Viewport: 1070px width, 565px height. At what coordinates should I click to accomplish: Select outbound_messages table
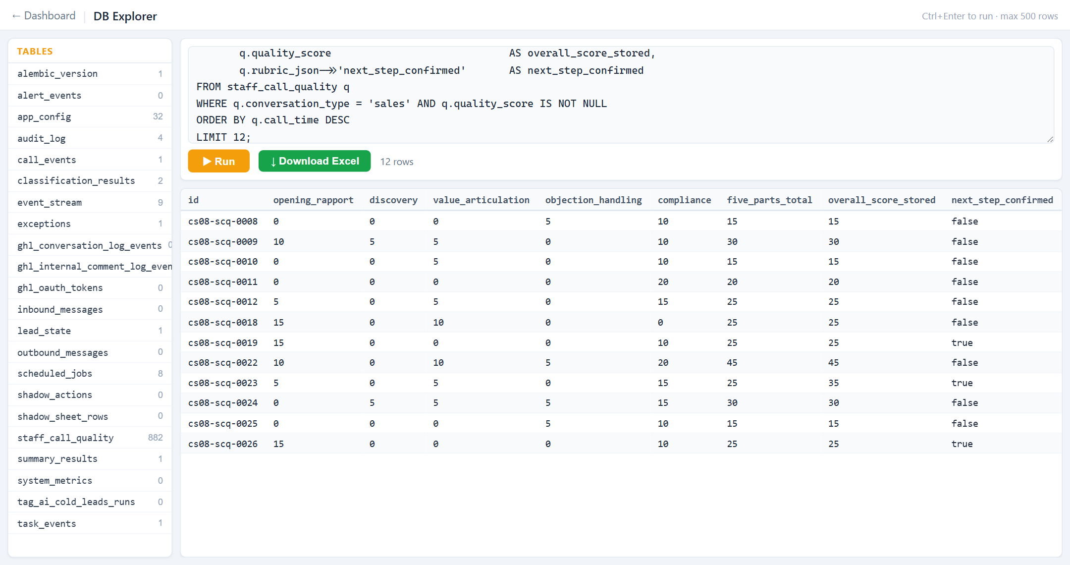coord(90,352)
